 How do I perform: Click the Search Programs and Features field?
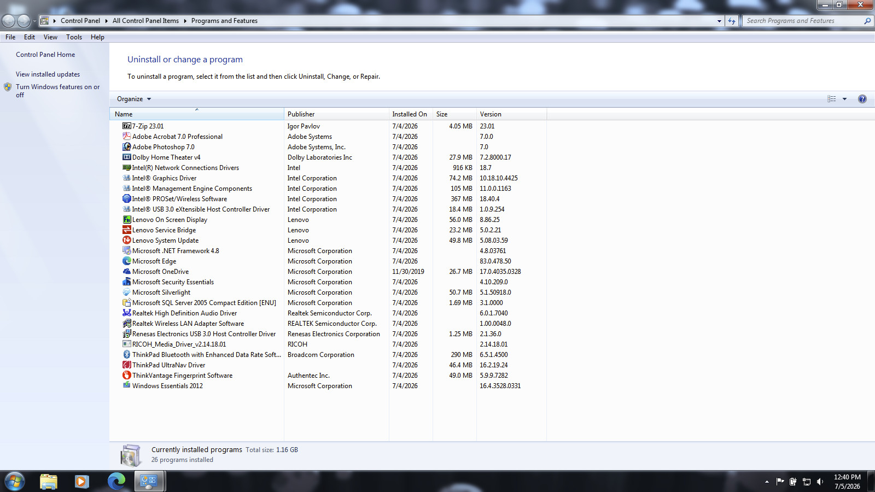click(x=803, y=21)
